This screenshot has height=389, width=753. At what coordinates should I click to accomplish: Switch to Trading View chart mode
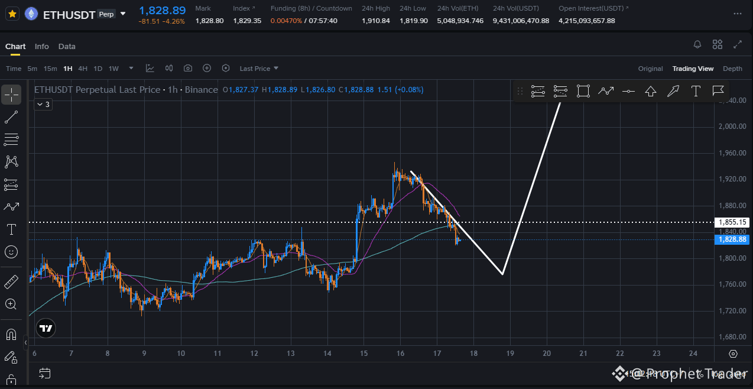pyautogui.click(x=693, y=69)
